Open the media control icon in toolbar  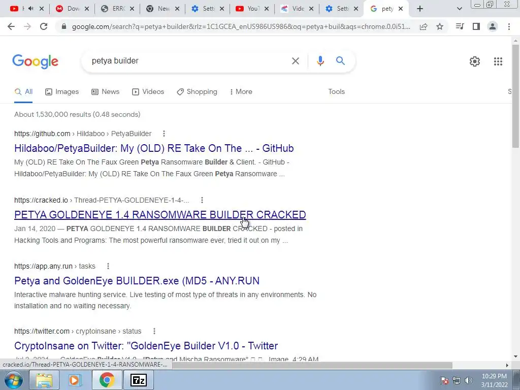coord(460,26)
